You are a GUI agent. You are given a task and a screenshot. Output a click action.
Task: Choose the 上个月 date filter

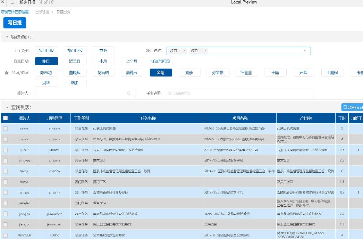(x=132, y=61)
